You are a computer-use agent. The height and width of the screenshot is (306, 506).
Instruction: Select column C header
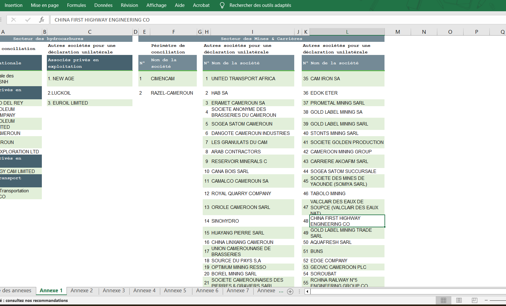pos(90,32)
